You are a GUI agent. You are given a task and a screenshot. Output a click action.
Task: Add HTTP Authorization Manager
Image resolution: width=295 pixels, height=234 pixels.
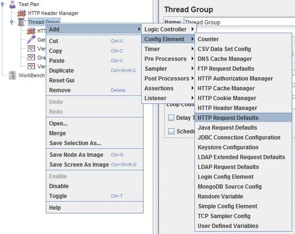pos(243,78)
